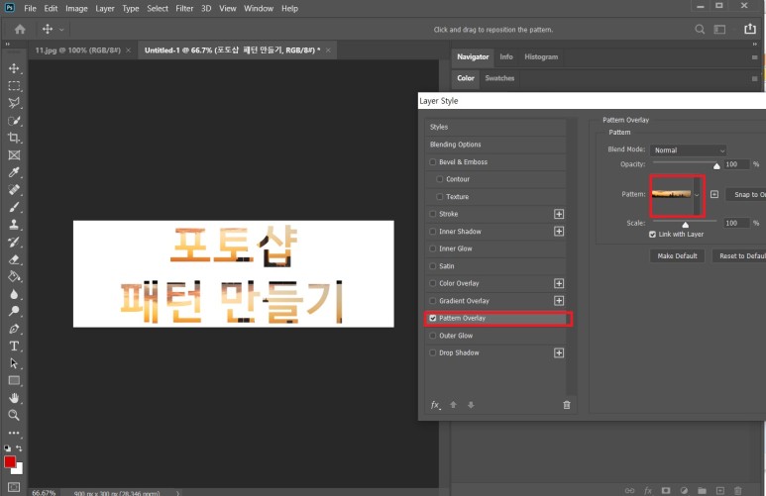Screen dimensions: 766x496
Task: Open the Filter menu
Action: (184, 8)
